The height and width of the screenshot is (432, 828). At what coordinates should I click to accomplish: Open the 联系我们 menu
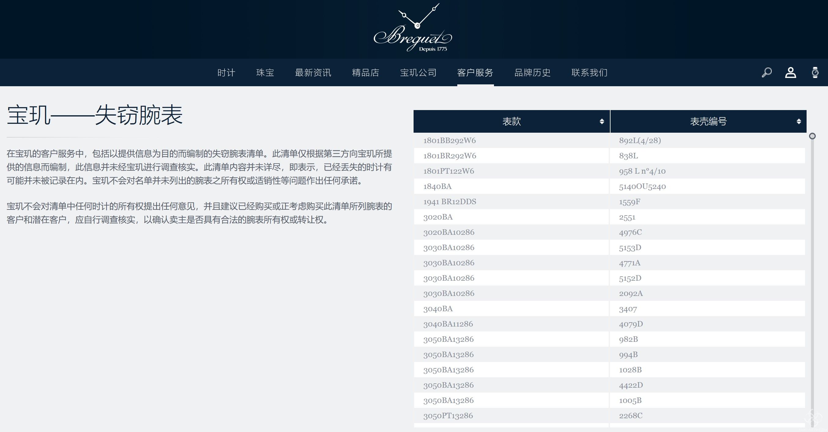[589, 72]
